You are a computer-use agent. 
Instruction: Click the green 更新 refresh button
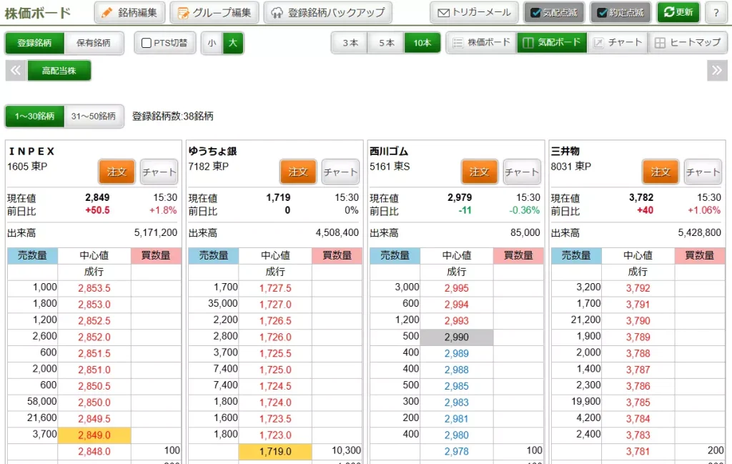tap(678, 12)
